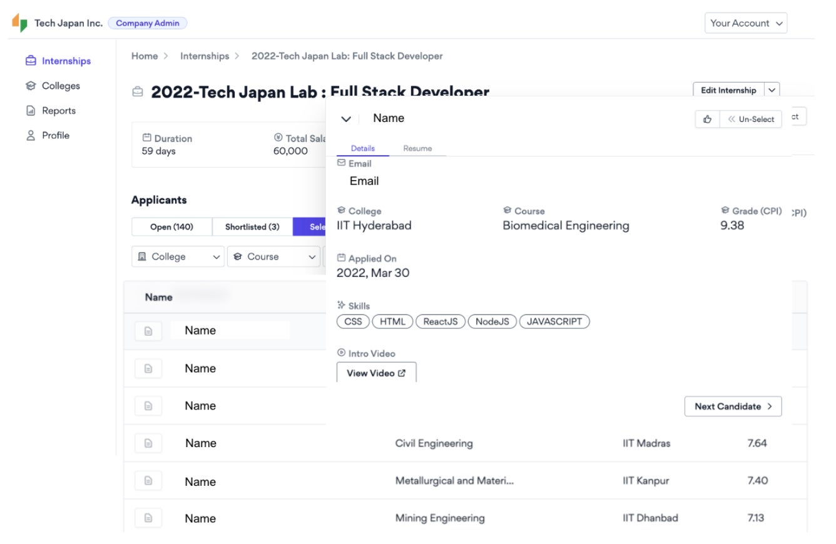Image resolution: width=836 pixels, height=544 pixels.
Task: Click the Internships breadcrumb link
Action: click(205, 56)
